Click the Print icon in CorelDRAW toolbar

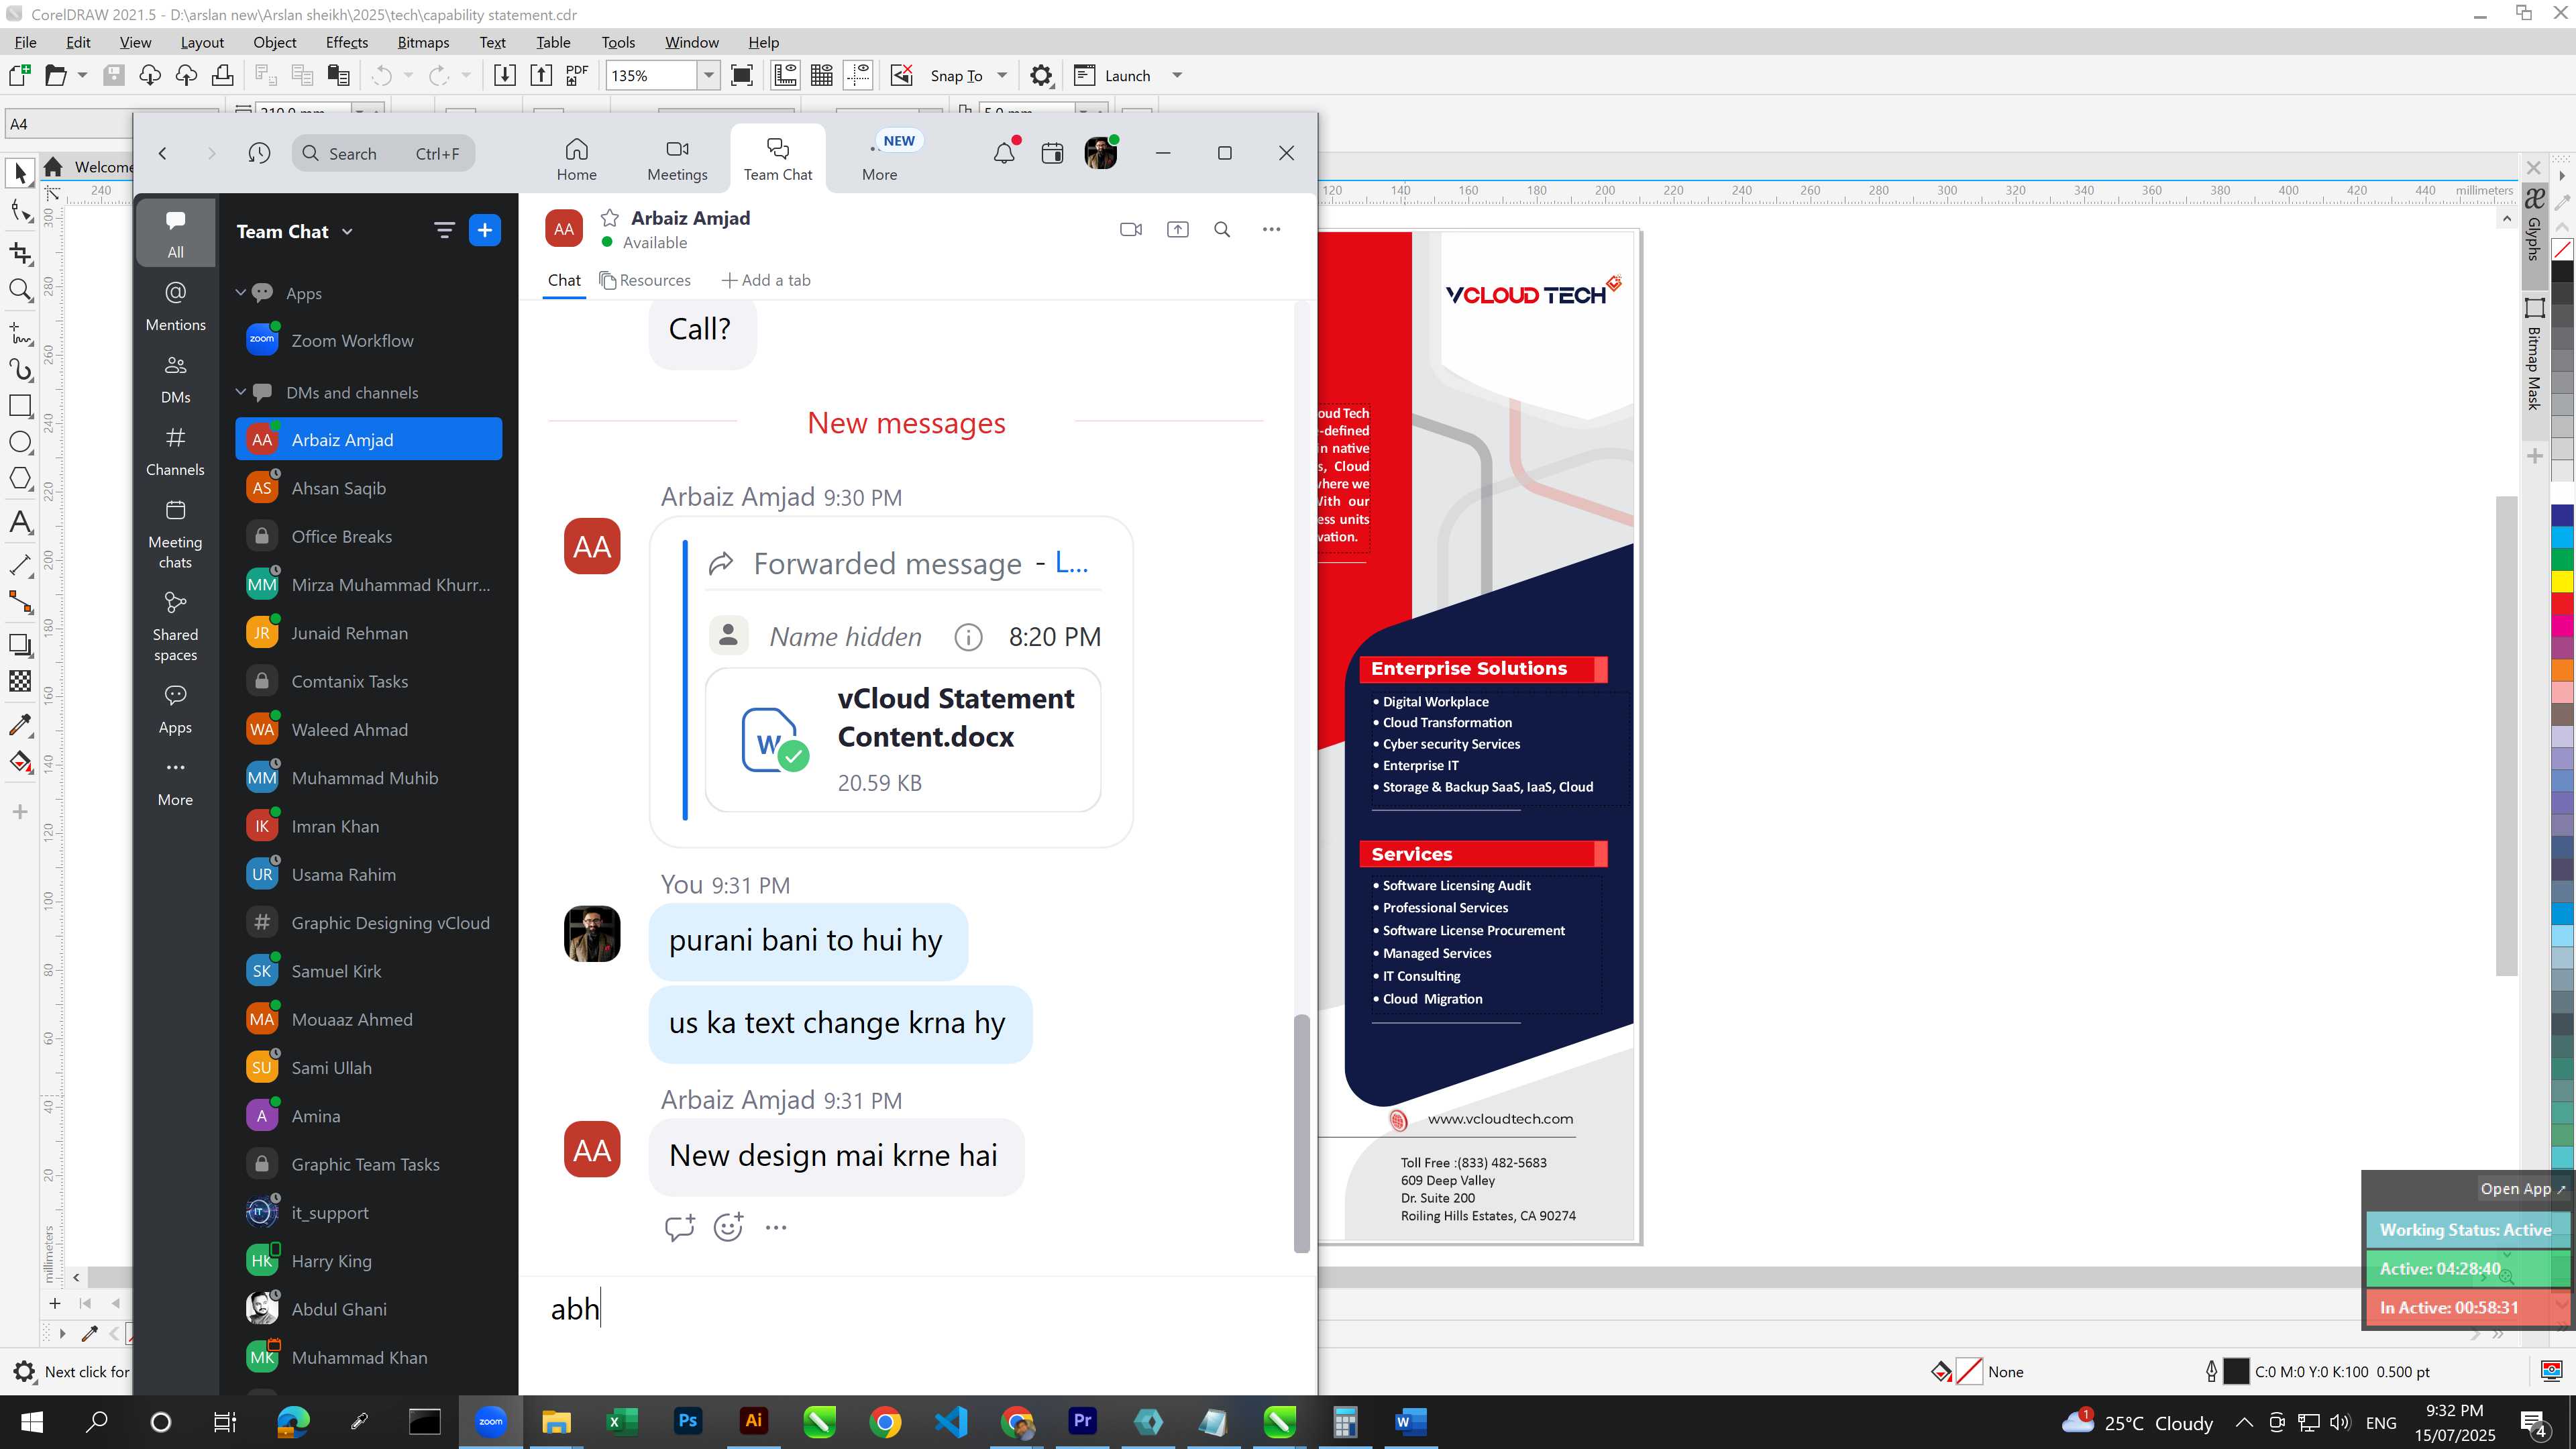pos(223,75)
